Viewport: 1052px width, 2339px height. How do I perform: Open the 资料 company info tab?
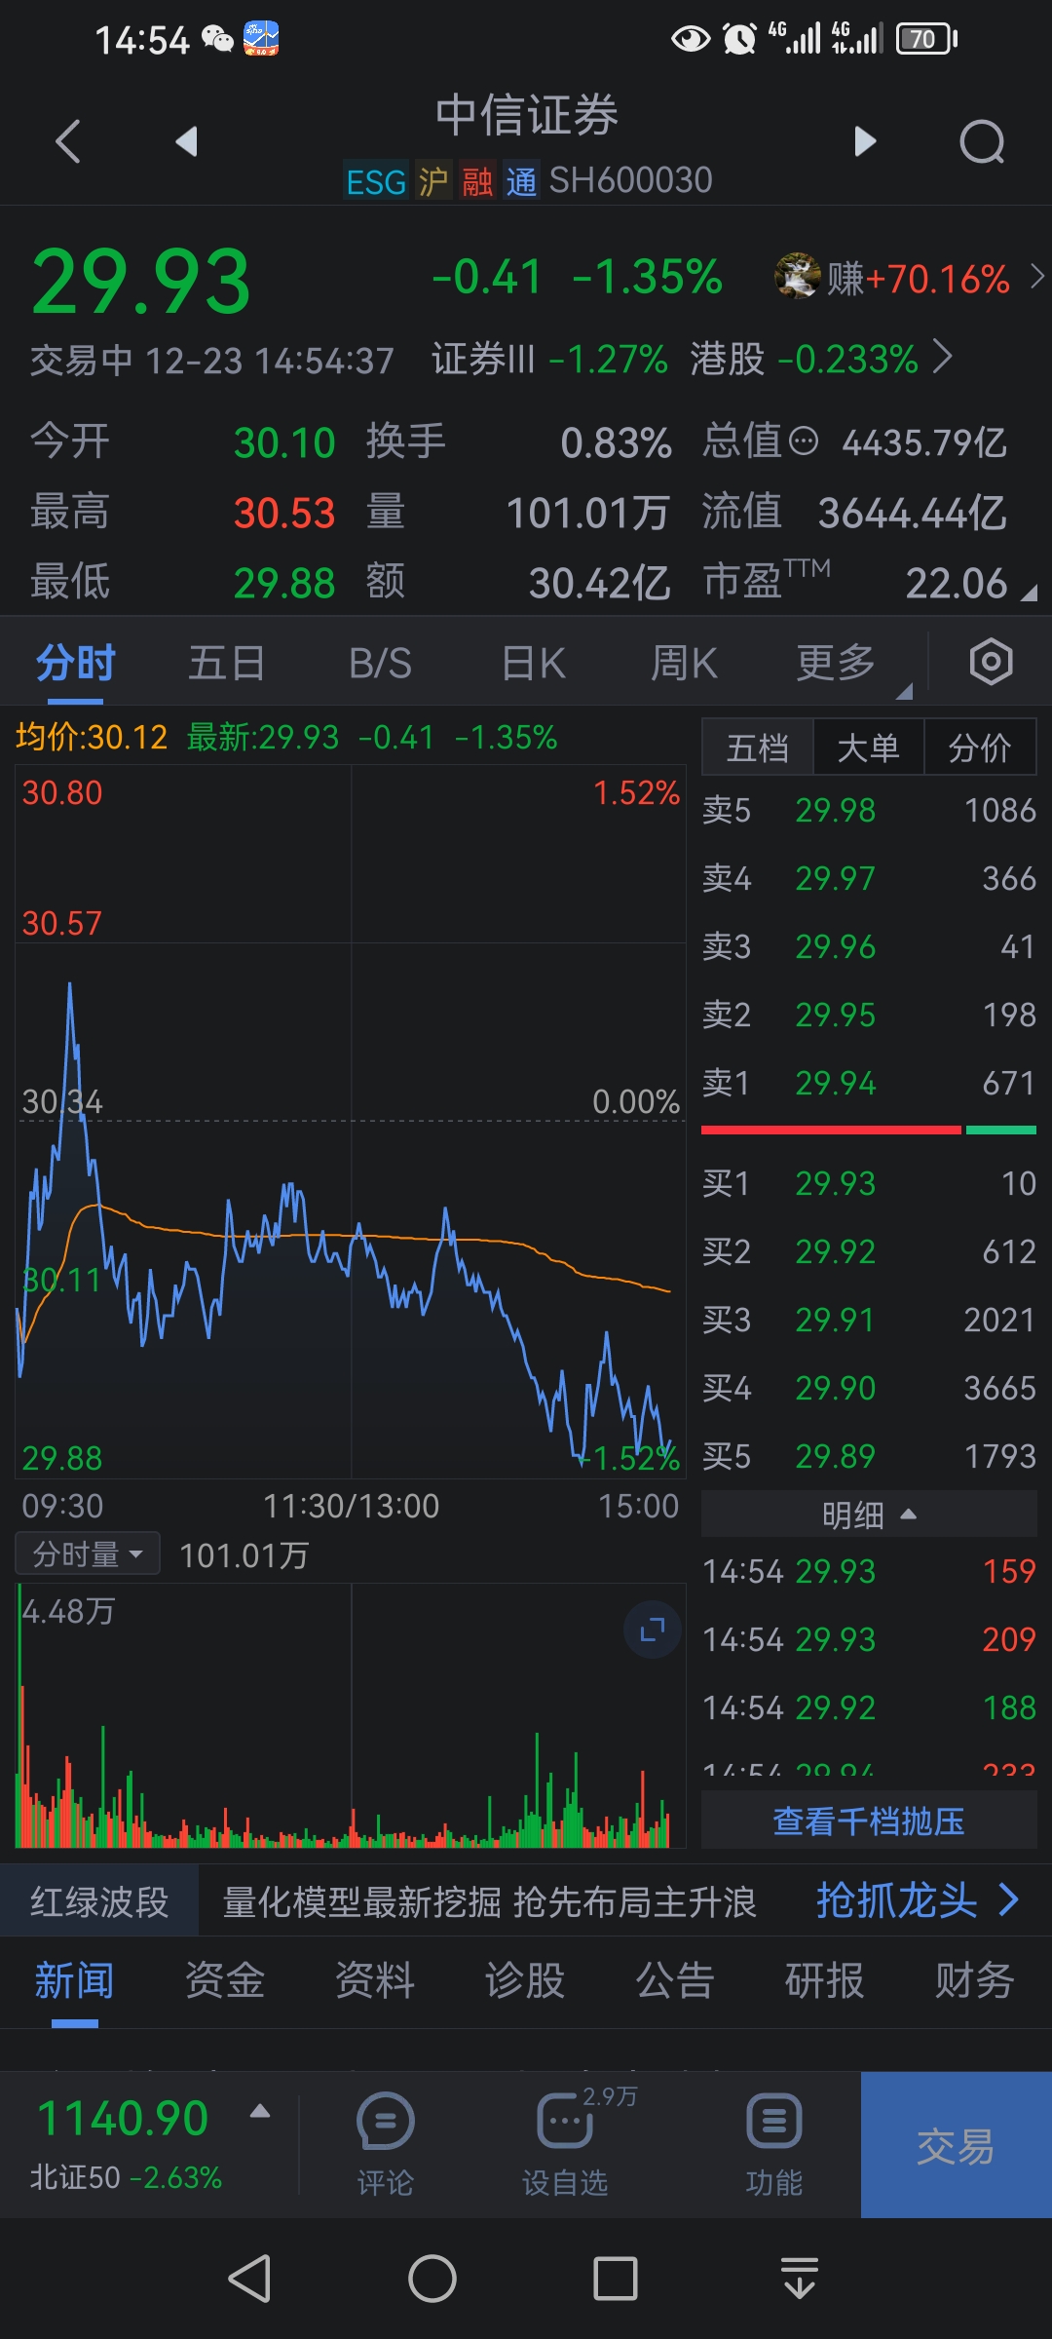(375, 1981)
